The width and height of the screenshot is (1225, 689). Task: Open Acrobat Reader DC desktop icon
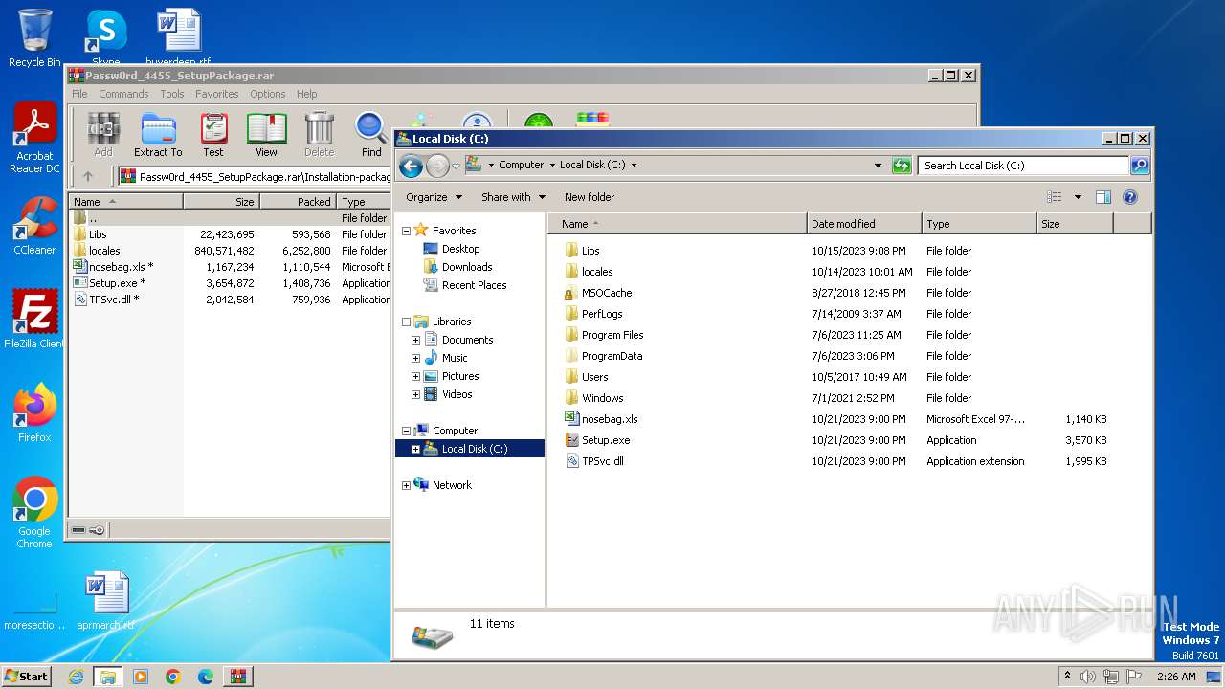tap(34, 139)
